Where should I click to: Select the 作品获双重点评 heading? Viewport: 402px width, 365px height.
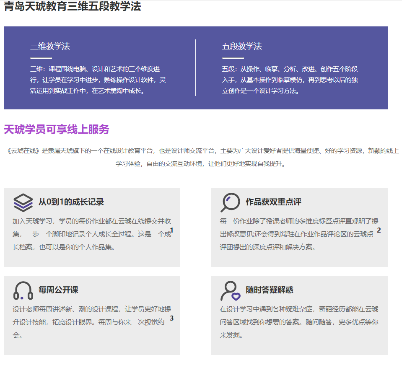[273, 202]
